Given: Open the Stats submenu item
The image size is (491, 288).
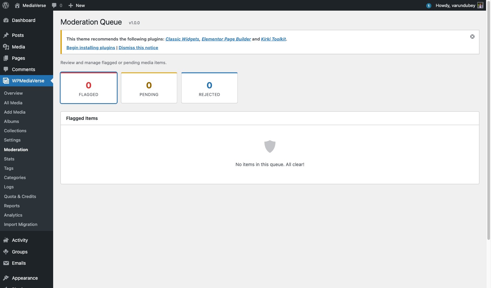Looking at the screenshot, I should coord(9,159).
